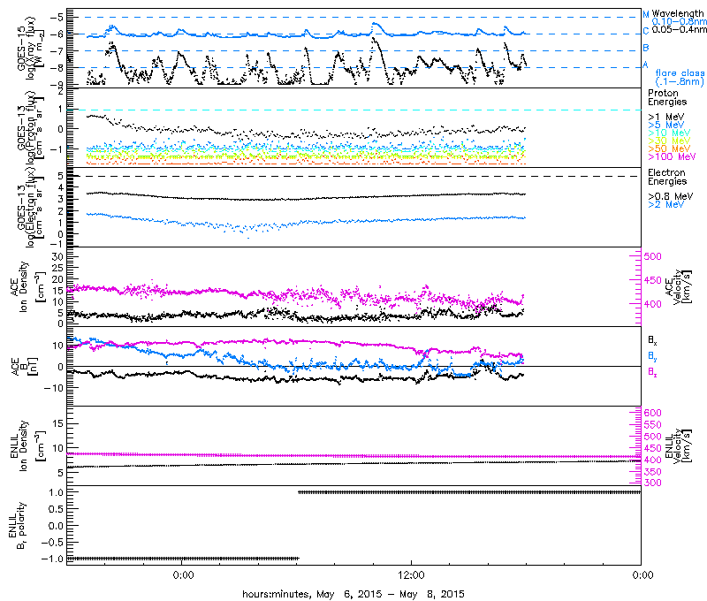The height and width of the screenshot is (601, 707).
Task: Click the B flare class marker
Action: pyautogui.click(x=646, y=48)
